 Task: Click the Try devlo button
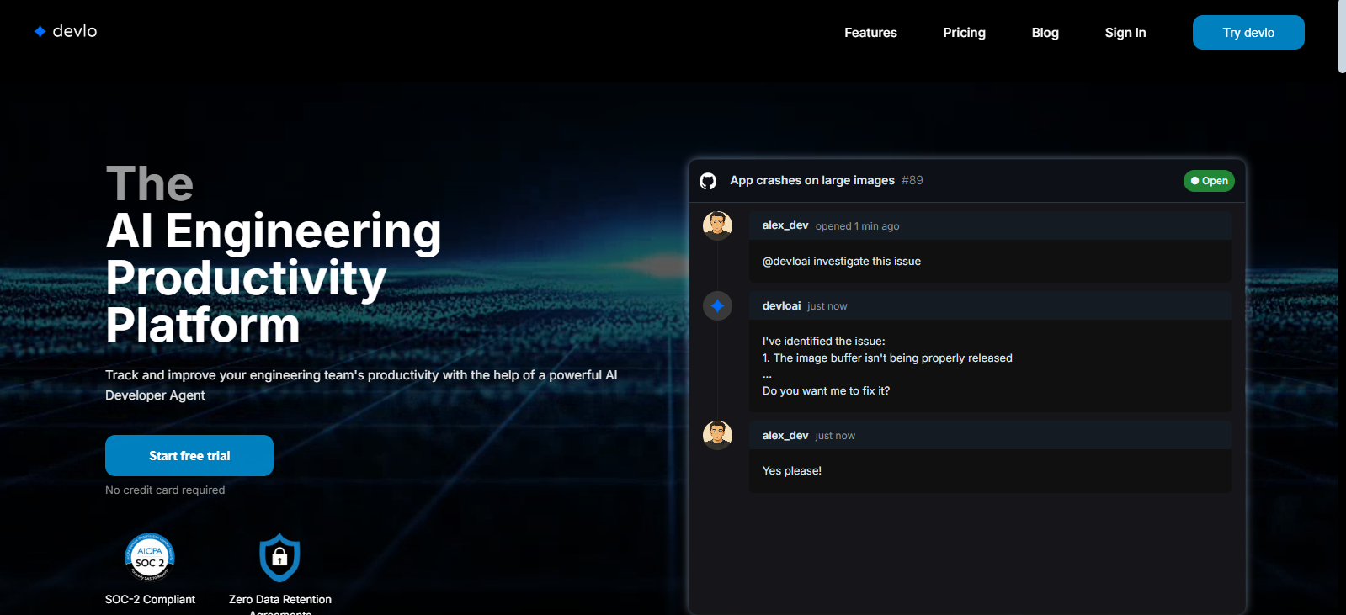[x=1248, y=33]
